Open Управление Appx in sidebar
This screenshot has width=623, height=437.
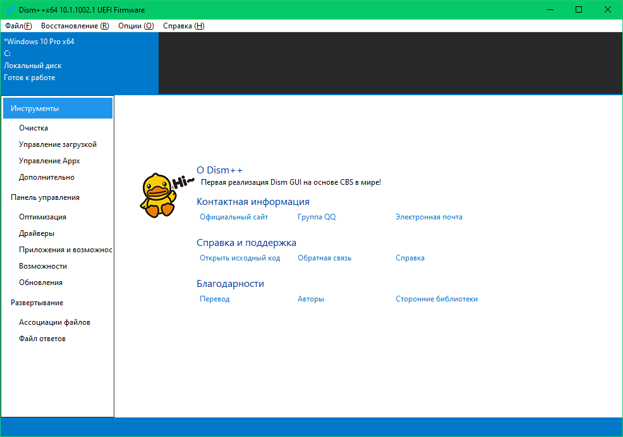pos(49,161)
